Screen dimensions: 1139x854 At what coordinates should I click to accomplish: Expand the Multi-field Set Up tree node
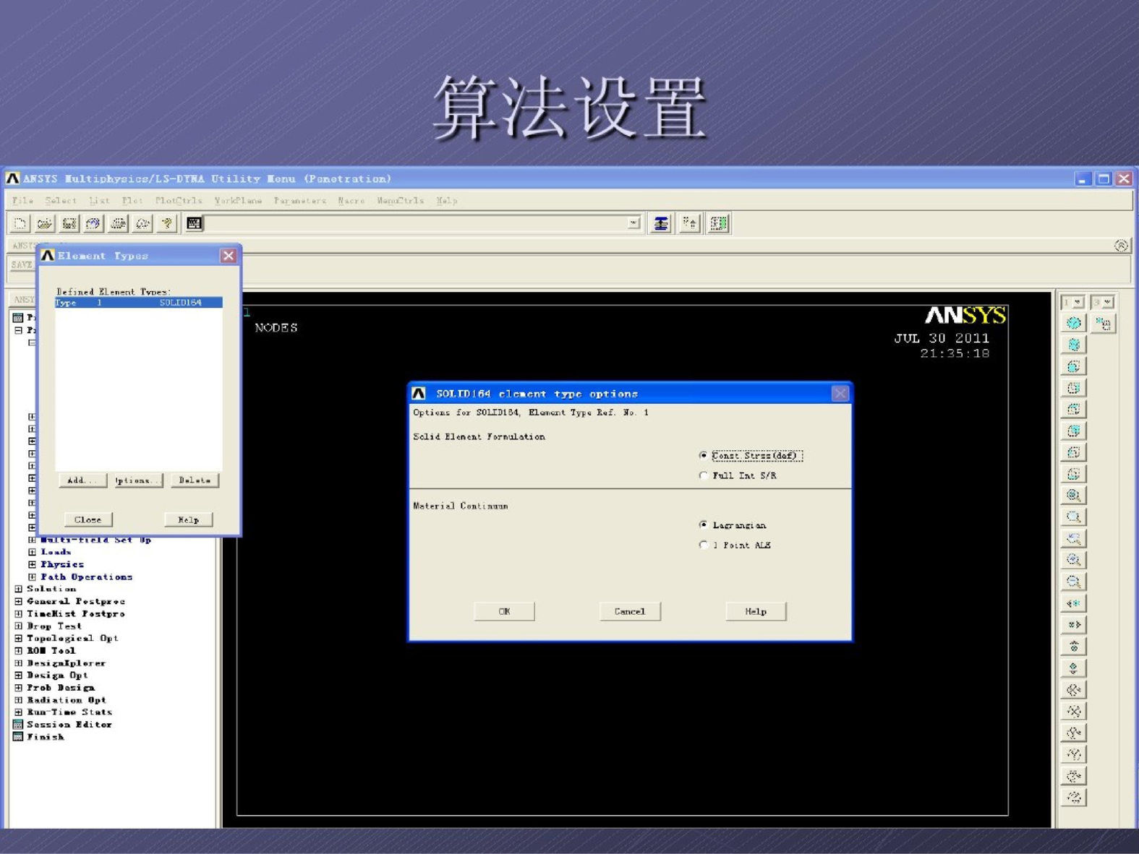tap(32, 540)
